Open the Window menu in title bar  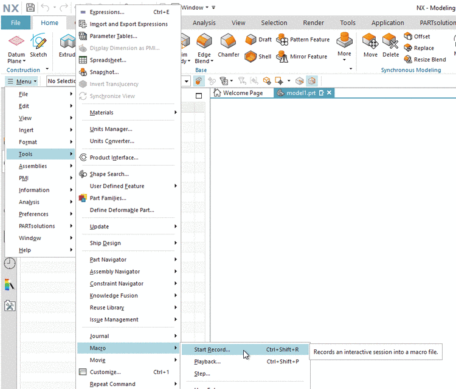[195, 7]
